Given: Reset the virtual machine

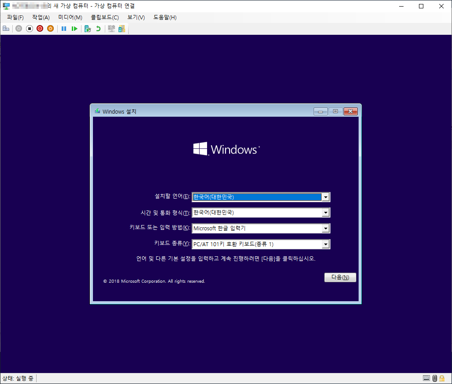Looking at the screenshot, I should 74,28.
